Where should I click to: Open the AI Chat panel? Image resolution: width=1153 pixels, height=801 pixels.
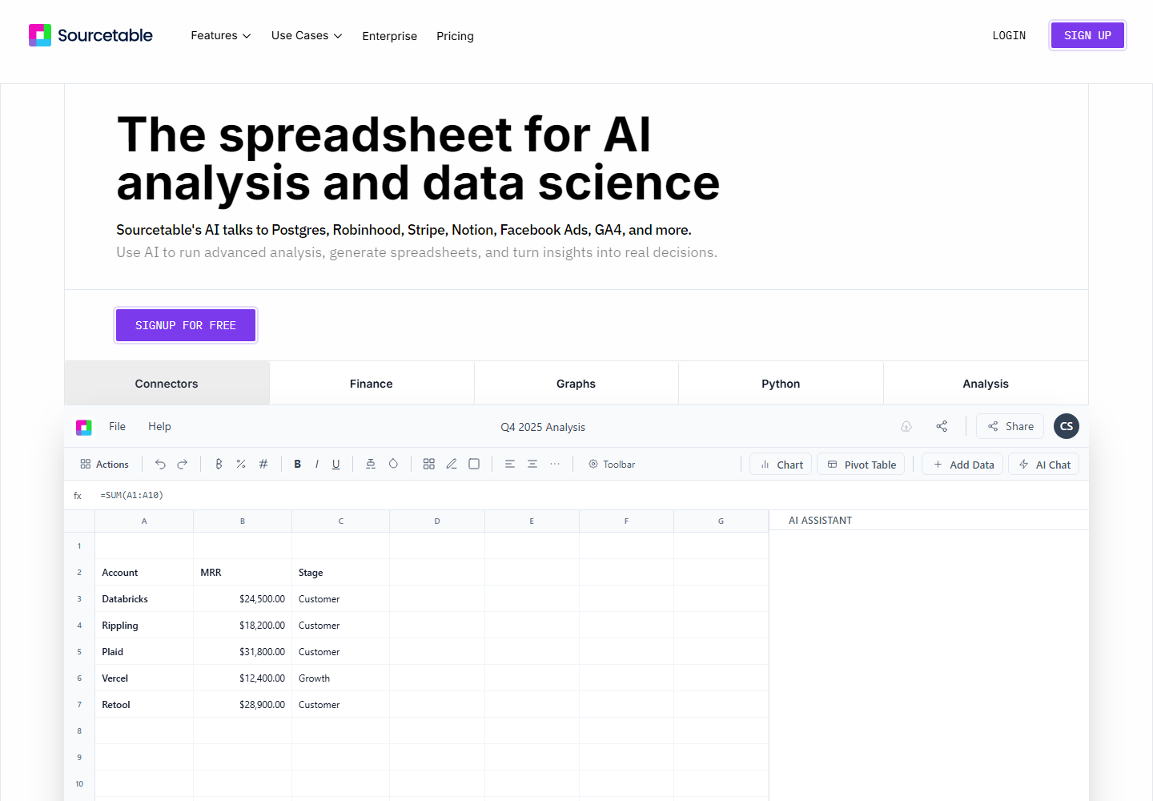pos(1044,465)
